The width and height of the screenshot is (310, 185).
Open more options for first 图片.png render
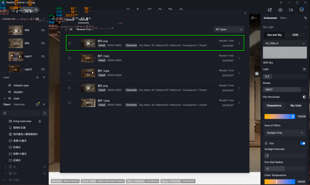[239, 43]
